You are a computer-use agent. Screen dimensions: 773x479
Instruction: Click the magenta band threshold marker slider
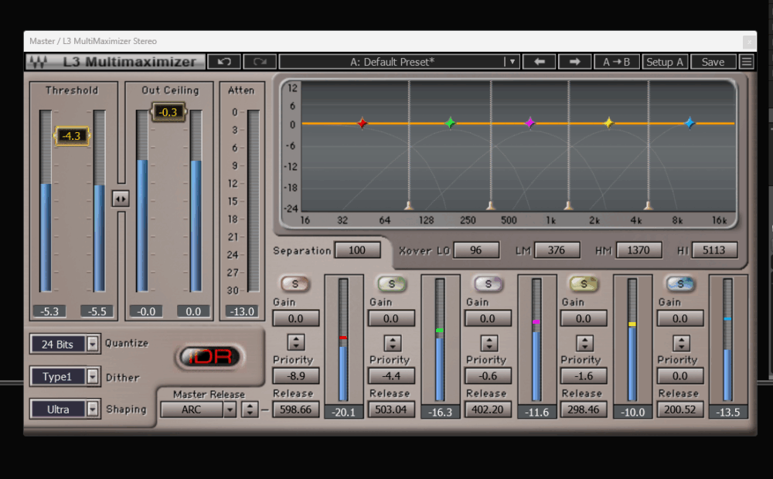(x=536, y=322)
